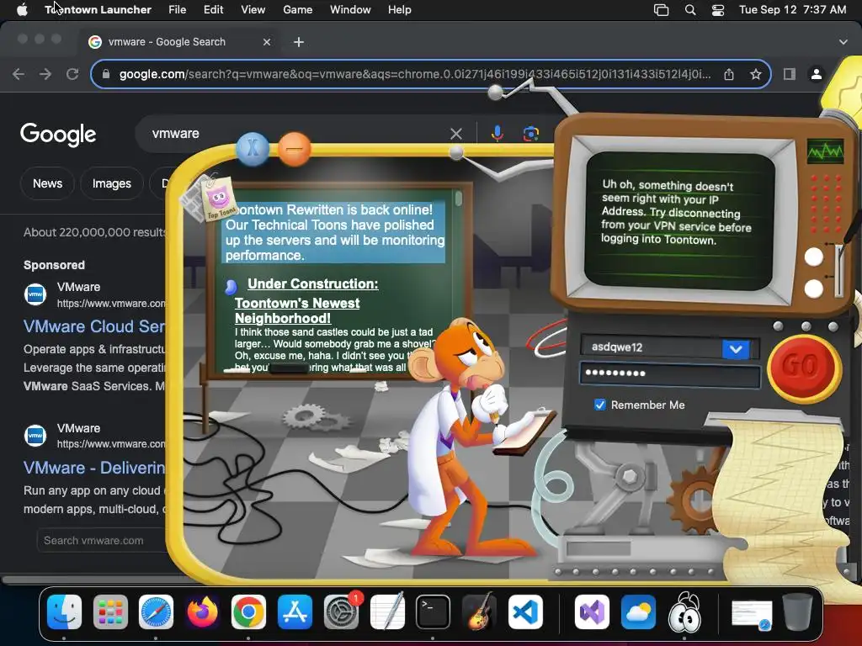Open Control Center in menu bar
Image resolution: width=862 pixels, height=646 pixels.
tap(717, 10)
